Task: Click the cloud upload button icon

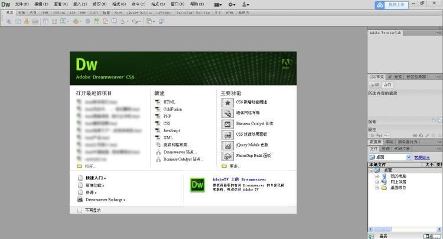Action: click(x=379, y=5)
